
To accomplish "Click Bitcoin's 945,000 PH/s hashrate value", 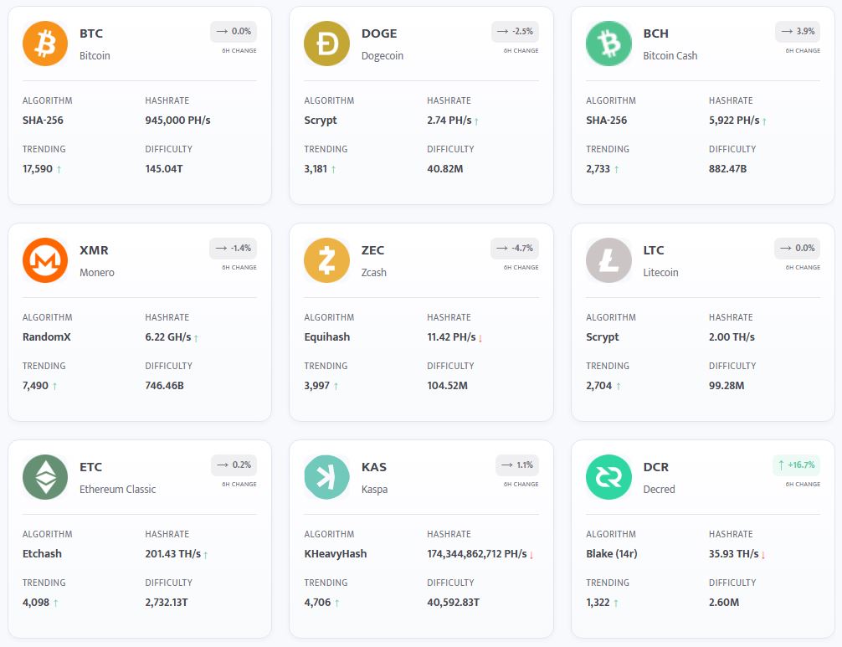I will click(x=177, y=120).
